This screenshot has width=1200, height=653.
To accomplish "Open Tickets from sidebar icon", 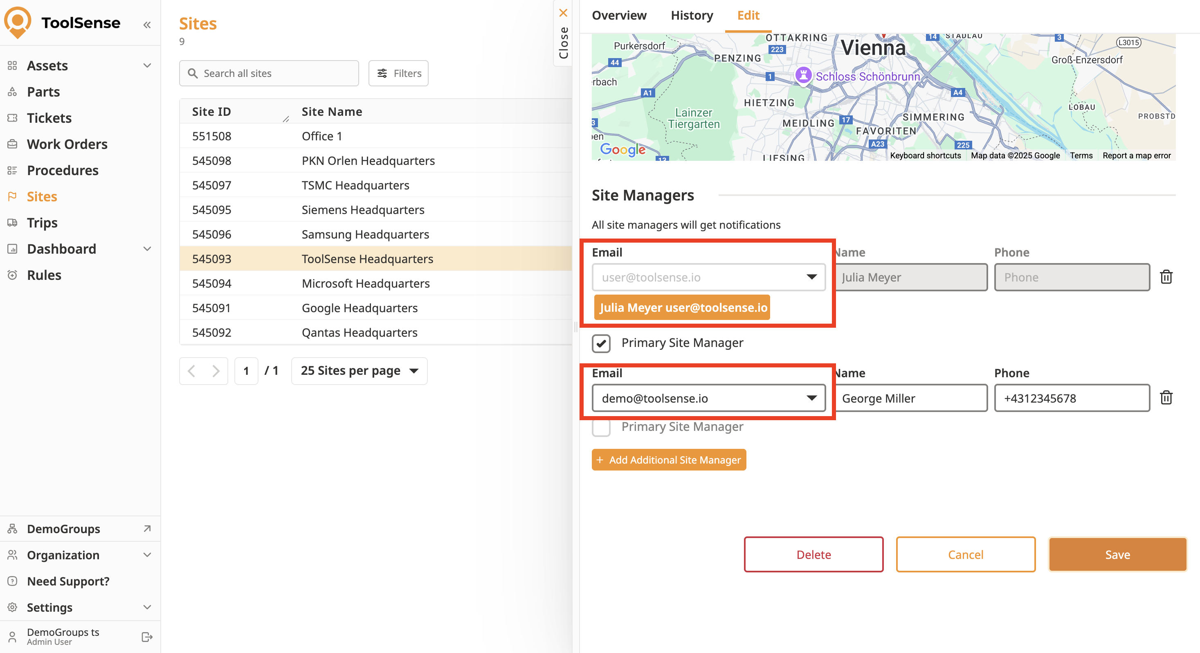I will coord(13,118).
